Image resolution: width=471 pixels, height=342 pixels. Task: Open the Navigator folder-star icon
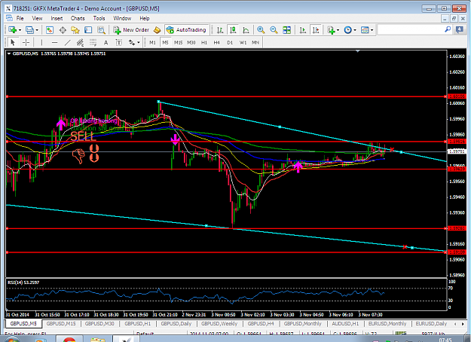75,30
